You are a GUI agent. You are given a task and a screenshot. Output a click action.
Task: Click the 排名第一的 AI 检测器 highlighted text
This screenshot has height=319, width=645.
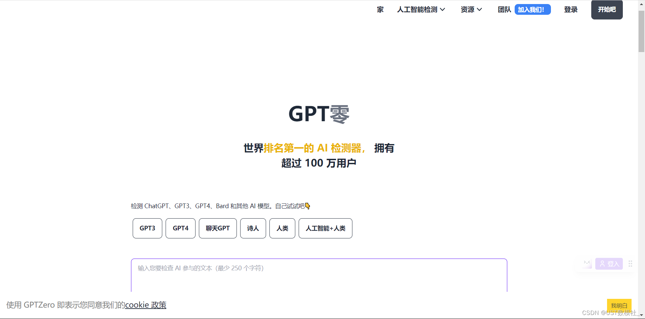pos(314,148)
